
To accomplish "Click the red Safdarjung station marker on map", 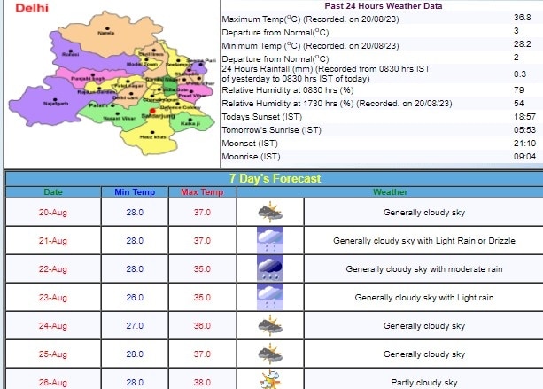I will pyautogui.click(x=152, y=111).
